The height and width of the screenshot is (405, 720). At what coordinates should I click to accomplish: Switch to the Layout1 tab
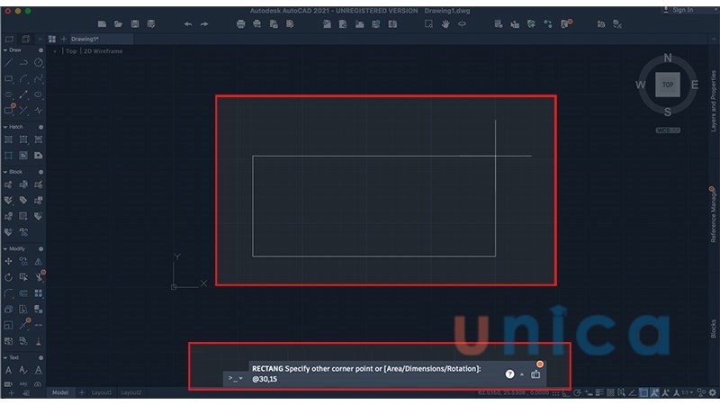click(x=102, y=393)
